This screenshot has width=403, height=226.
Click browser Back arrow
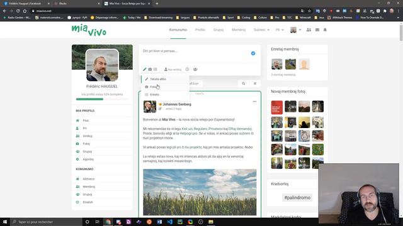4,11
